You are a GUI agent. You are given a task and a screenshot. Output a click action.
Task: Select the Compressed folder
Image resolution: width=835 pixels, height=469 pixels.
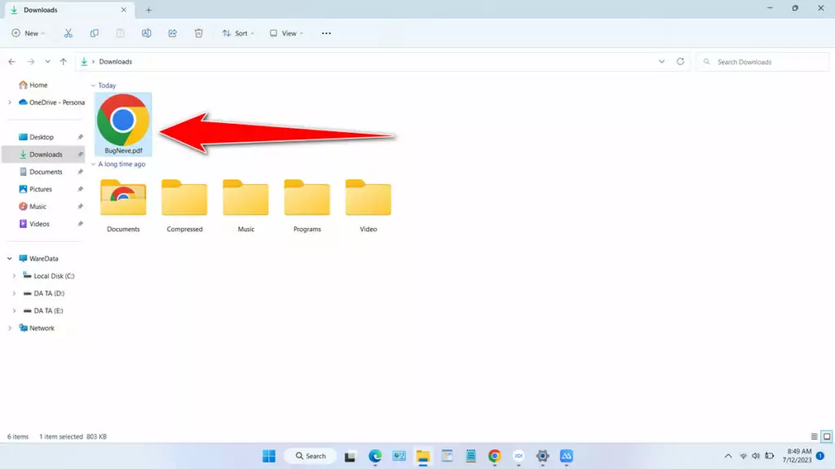pos(184,206)
